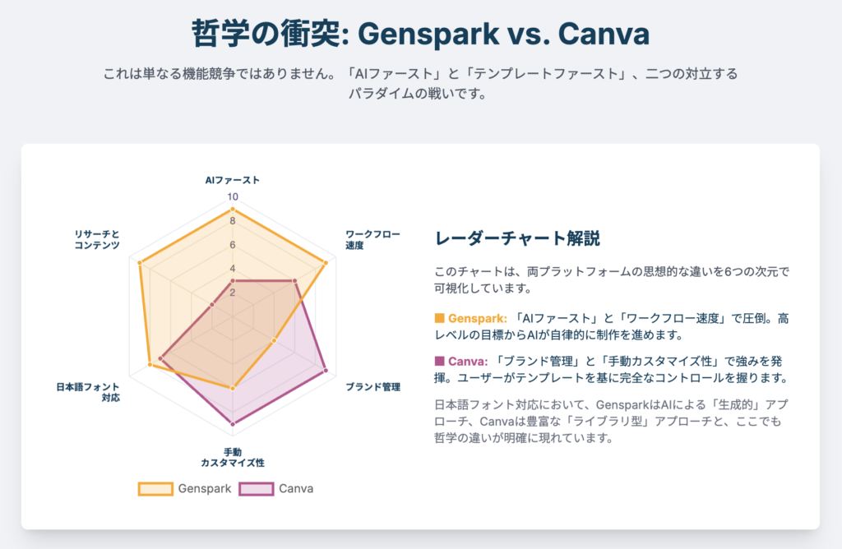Select Canva's ブランド管理 data point
Screen dimensions: 842x549
coord(326,371)
